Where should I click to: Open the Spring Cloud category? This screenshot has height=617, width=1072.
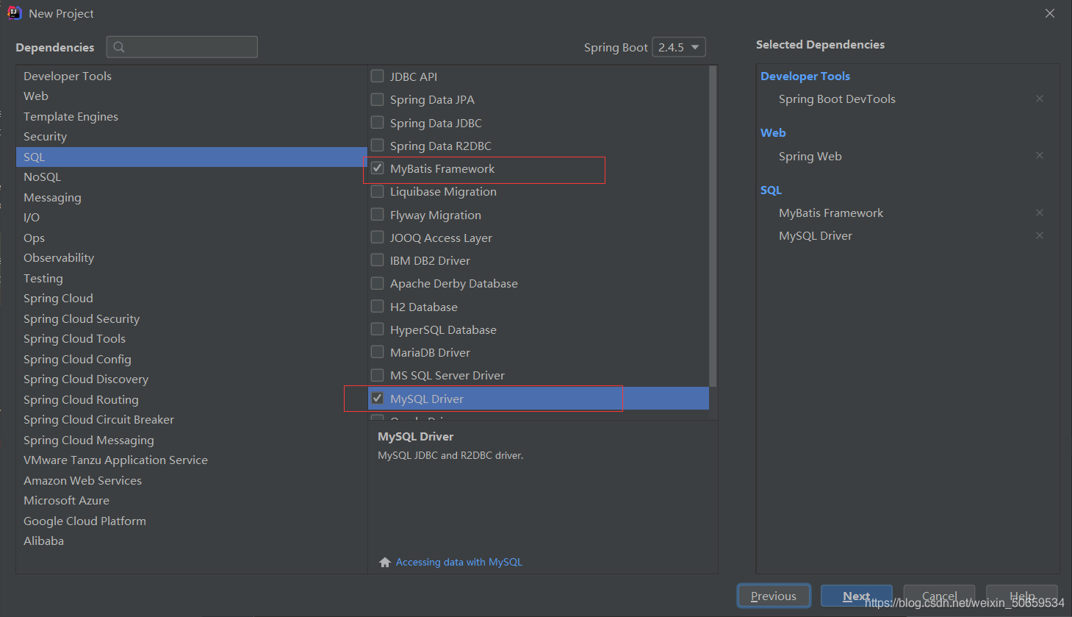coord(192,298)
